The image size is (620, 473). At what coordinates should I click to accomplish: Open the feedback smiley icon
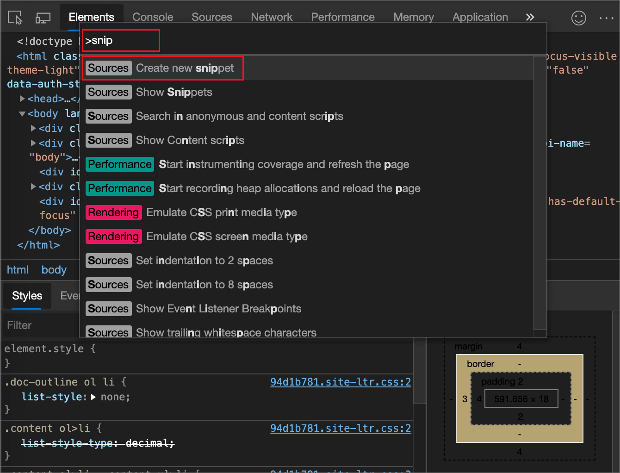[x=578, y=18]
